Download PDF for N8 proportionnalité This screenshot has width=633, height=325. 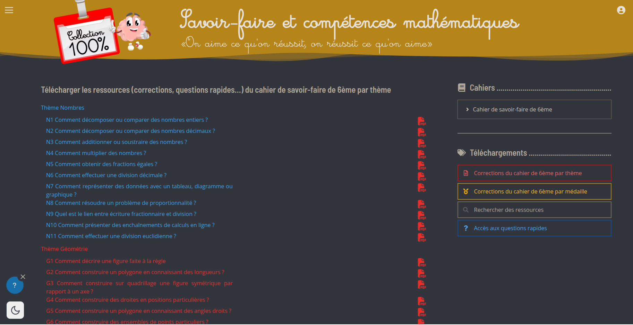(421, 204)
